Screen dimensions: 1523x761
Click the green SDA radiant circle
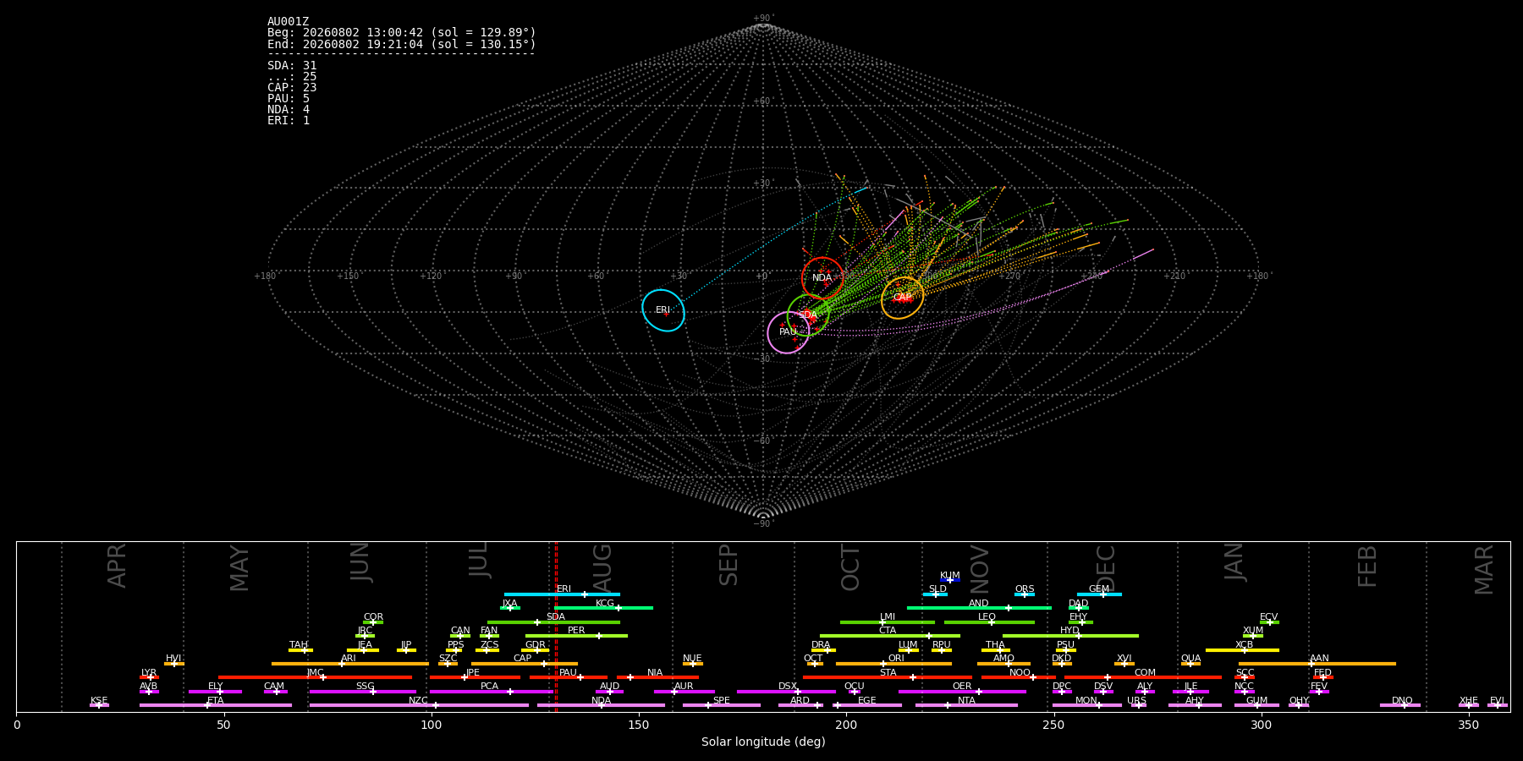(808, 315)
